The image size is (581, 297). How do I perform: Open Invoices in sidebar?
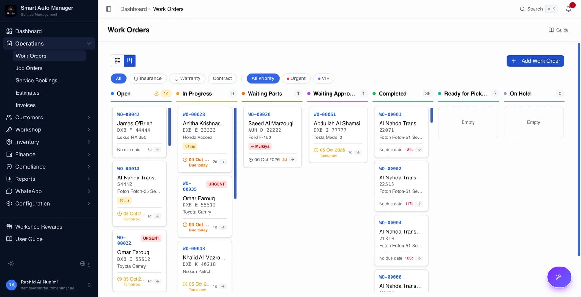coord(49,105)
